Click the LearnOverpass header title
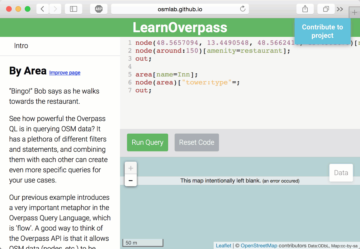This screenshot has width=360, height=249. (180, 28)
